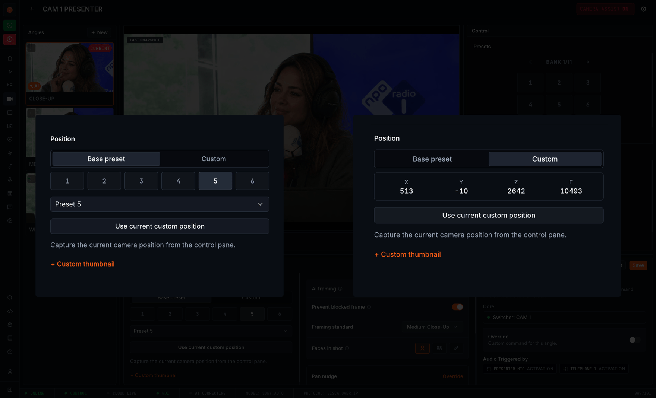Show info for Prevent blocked frame
This screenshot has width=656, height=398.
click(369, 307)
